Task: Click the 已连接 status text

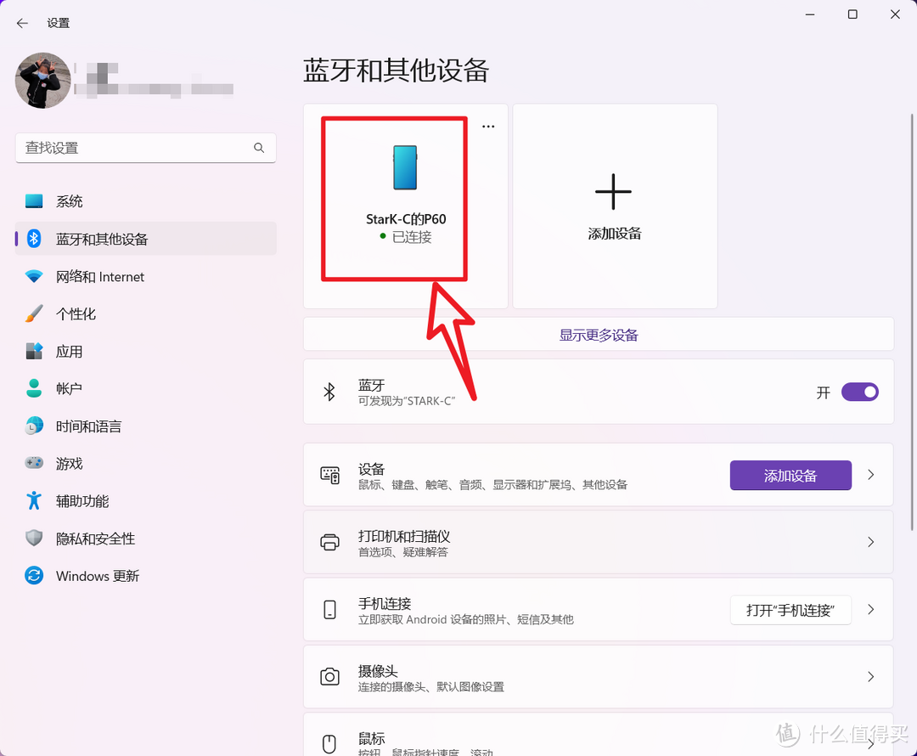Action: click(412, 236)
